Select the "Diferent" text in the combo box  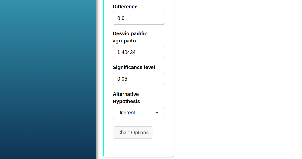pos(126,113)
